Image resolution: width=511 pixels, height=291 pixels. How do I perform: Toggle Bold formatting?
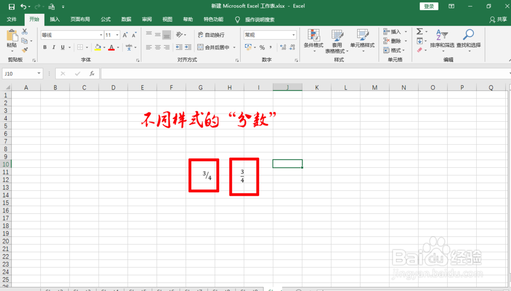coord(45,47)
